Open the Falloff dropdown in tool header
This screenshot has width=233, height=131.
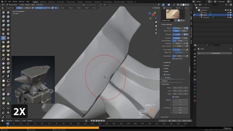87,8
